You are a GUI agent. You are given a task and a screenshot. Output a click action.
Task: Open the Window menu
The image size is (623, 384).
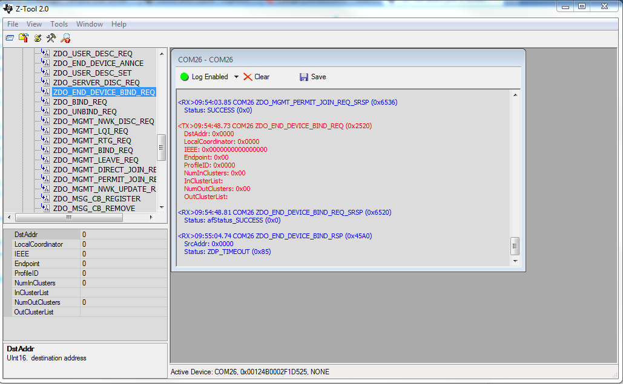(90, 24)
